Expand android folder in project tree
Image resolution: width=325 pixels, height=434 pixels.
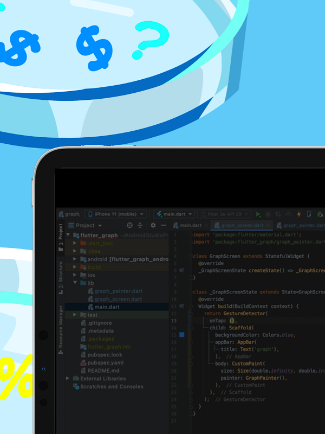point(75,259)
